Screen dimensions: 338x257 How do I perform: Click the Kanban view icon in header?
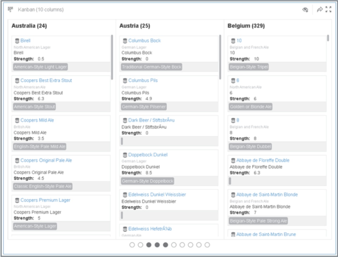pos(10,9)
